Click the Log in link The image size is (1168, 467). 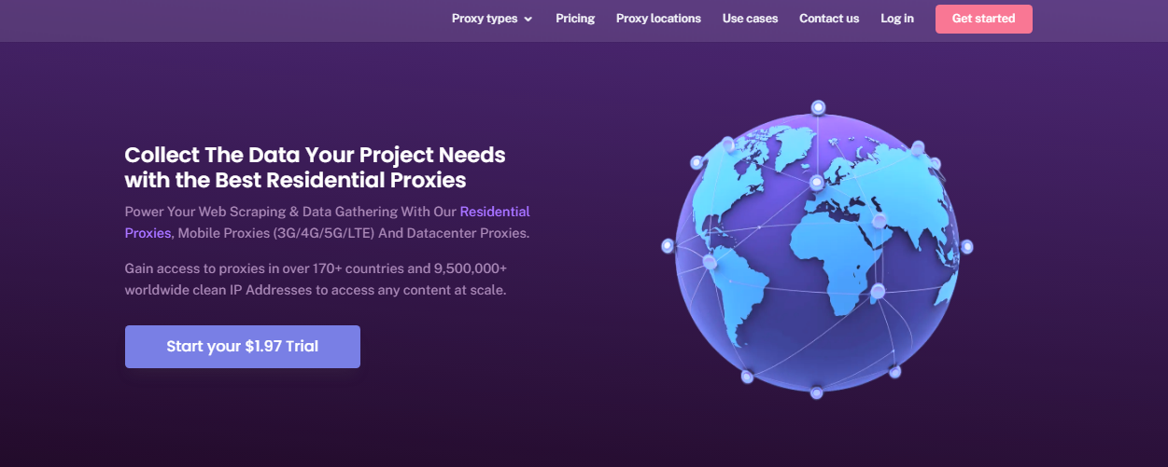897,19
